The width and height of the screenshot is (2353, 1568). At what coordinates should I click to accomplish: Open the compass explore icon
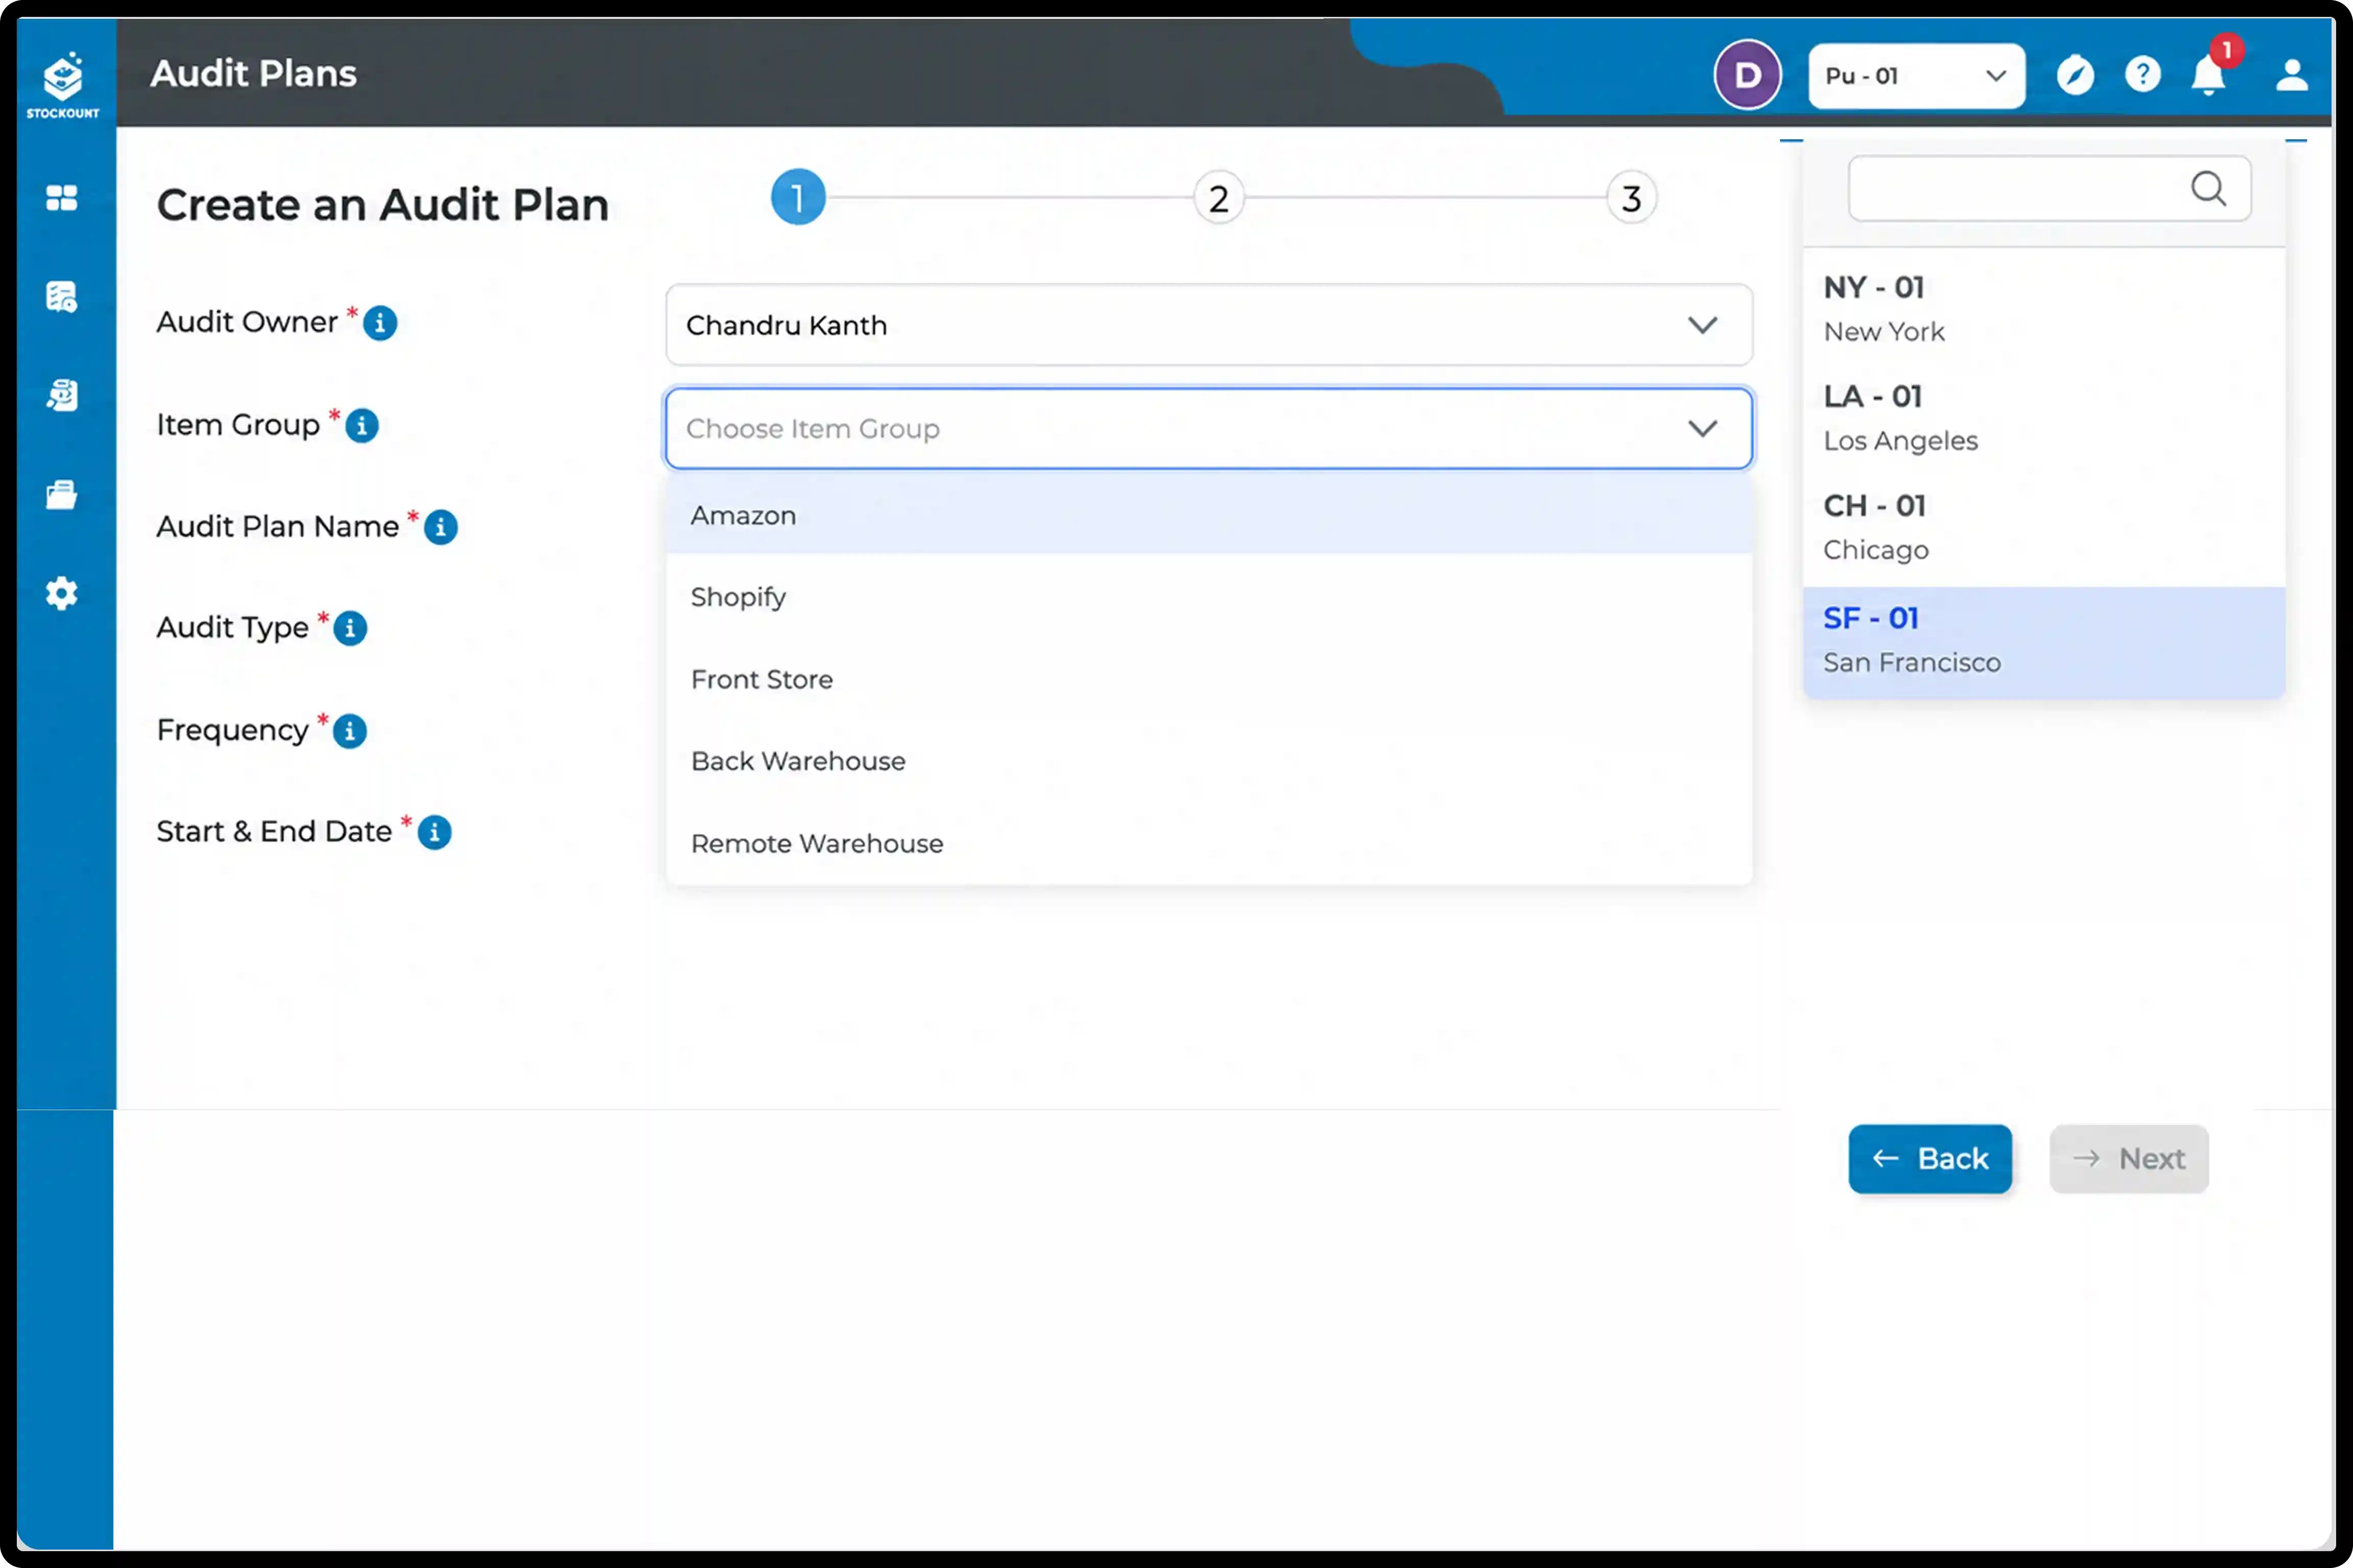point(2075,76)
